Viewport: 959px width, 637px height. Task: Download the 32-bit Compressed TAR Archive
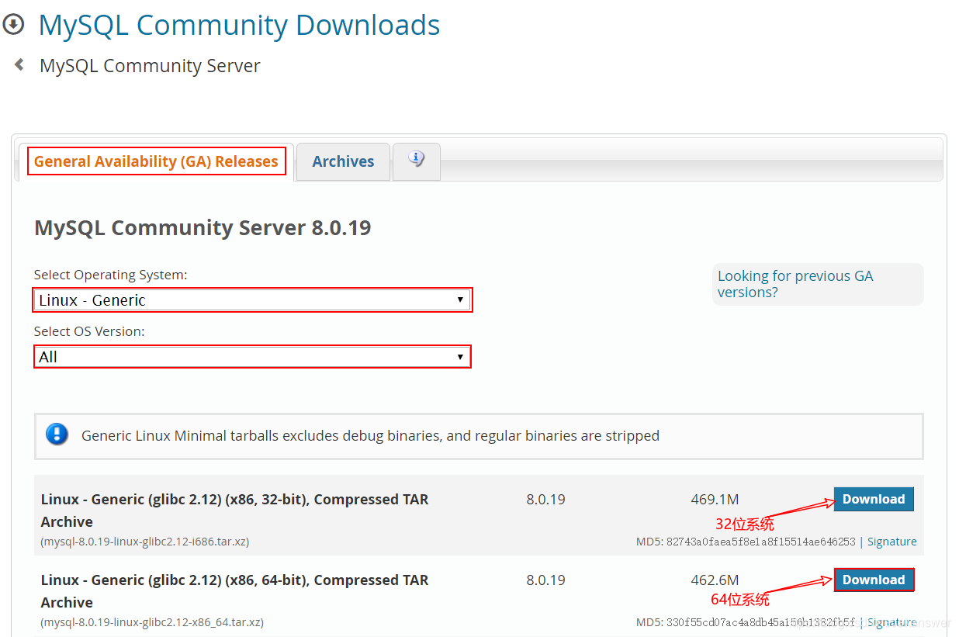click(874, 499)
